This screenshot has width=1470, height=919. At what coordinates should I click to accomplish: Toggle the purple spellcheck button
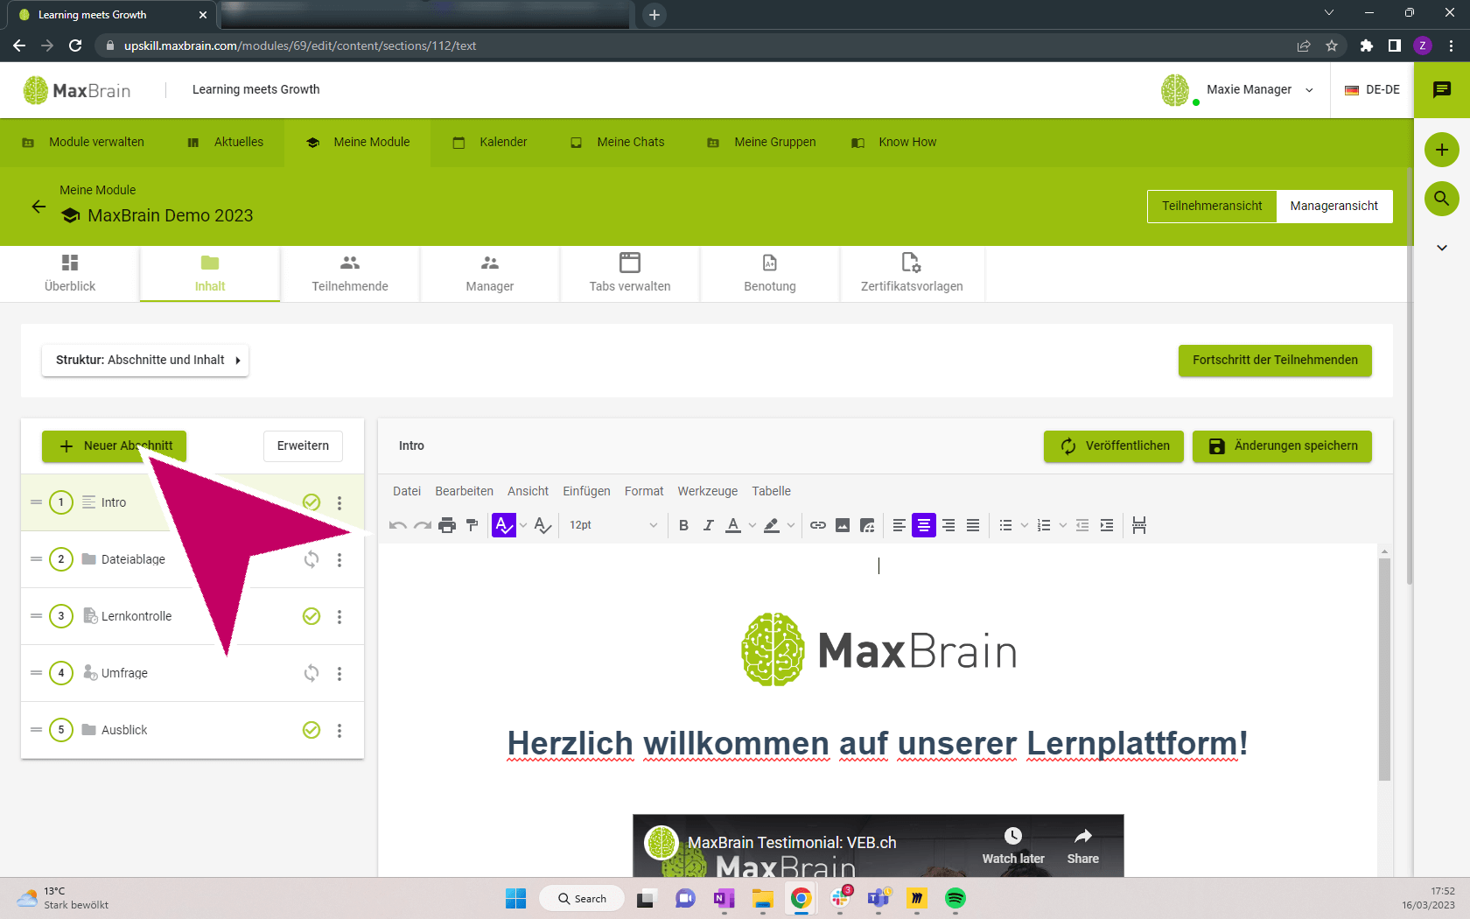[x=504, y=525]
